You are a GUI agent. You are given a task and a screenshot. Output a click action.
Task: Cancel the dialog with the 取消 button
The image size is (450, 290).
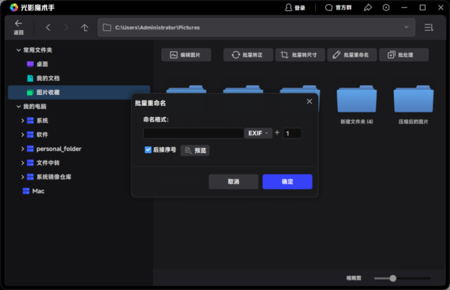coord(233,182)
